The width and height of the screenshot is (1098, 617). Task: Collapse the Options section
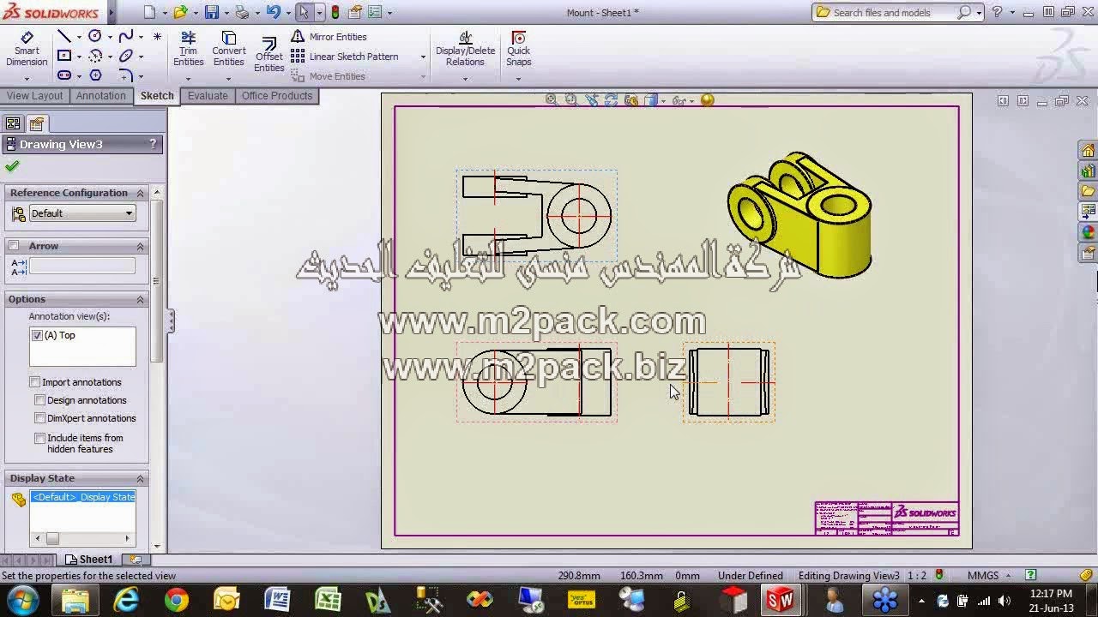140,299
